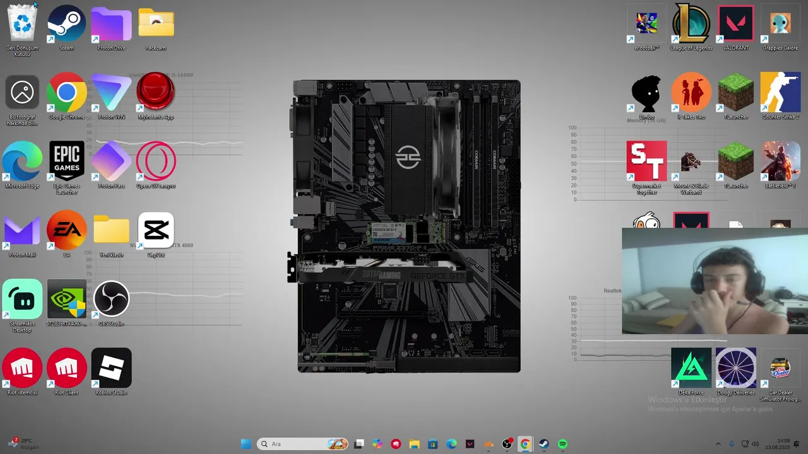Open the Windows Start menu
Viewport: 808px width, 454px height.
coord(246,444)
